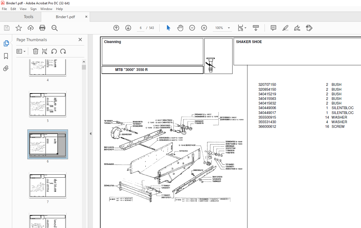Click part number 320707150 in list
This screenshot has width=361, height=228.
(267, 84)
